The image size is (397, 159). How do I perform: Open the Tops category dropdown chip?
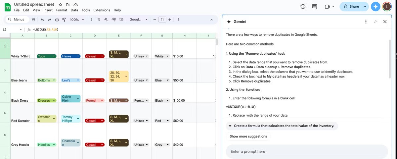point(46,56)
